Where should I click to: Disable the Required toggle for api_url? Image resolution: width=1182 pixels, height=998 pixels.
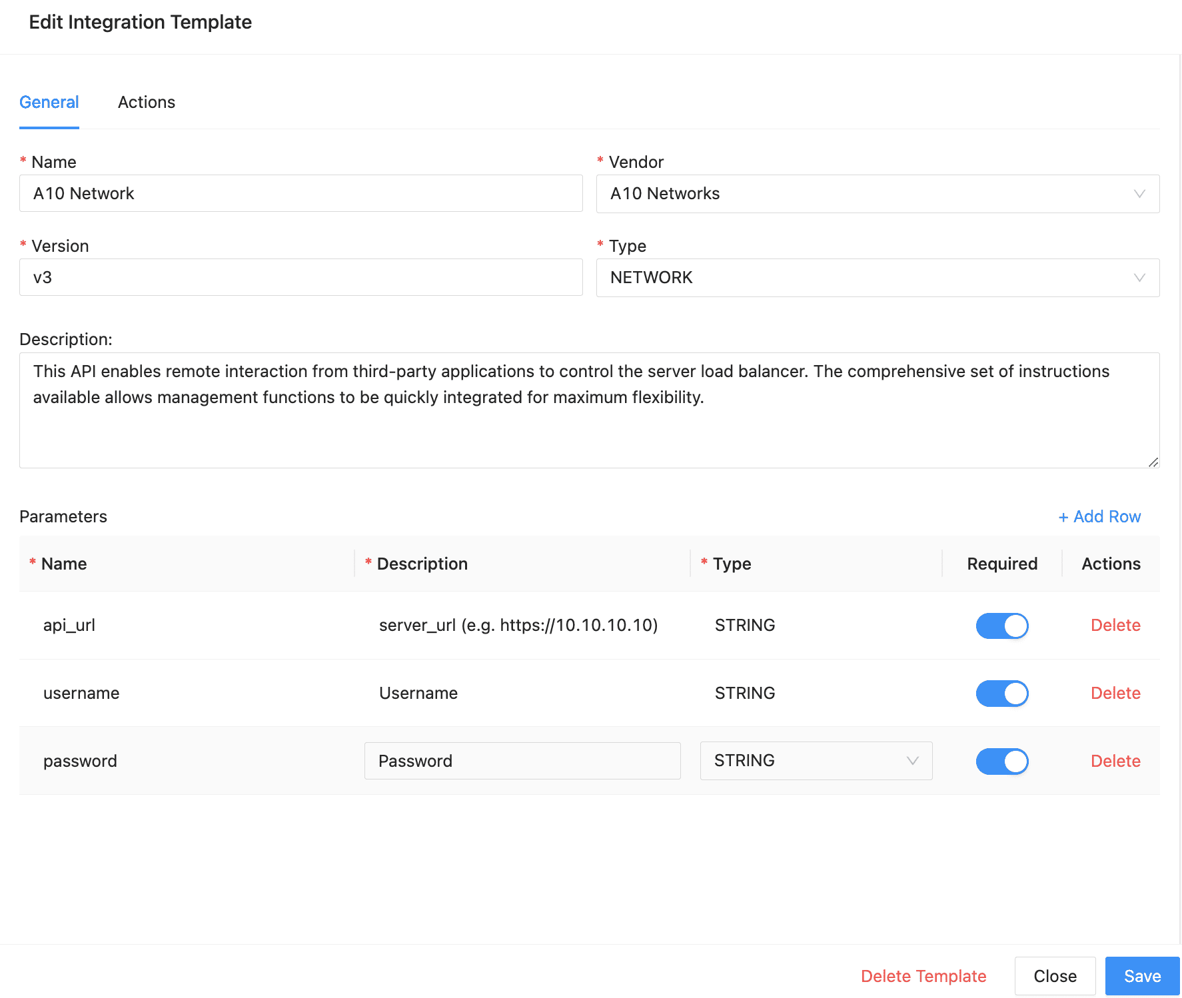point(1001,626)
